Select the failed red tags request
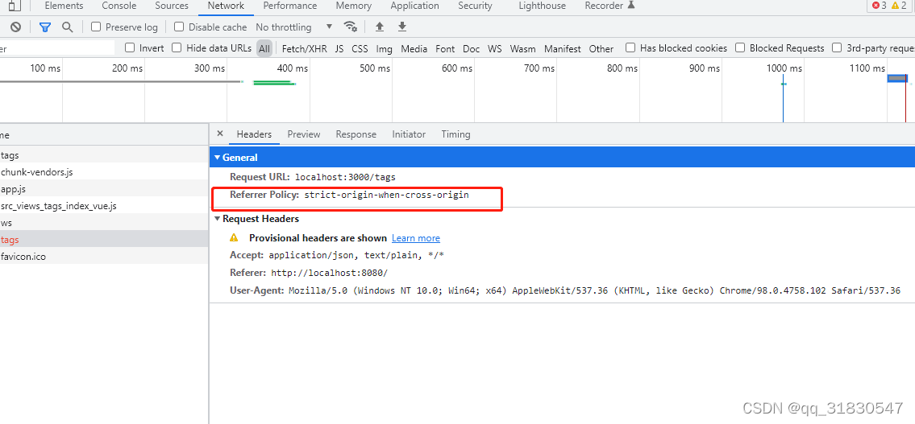Screen dimensions: 915x424 point(104,240)
